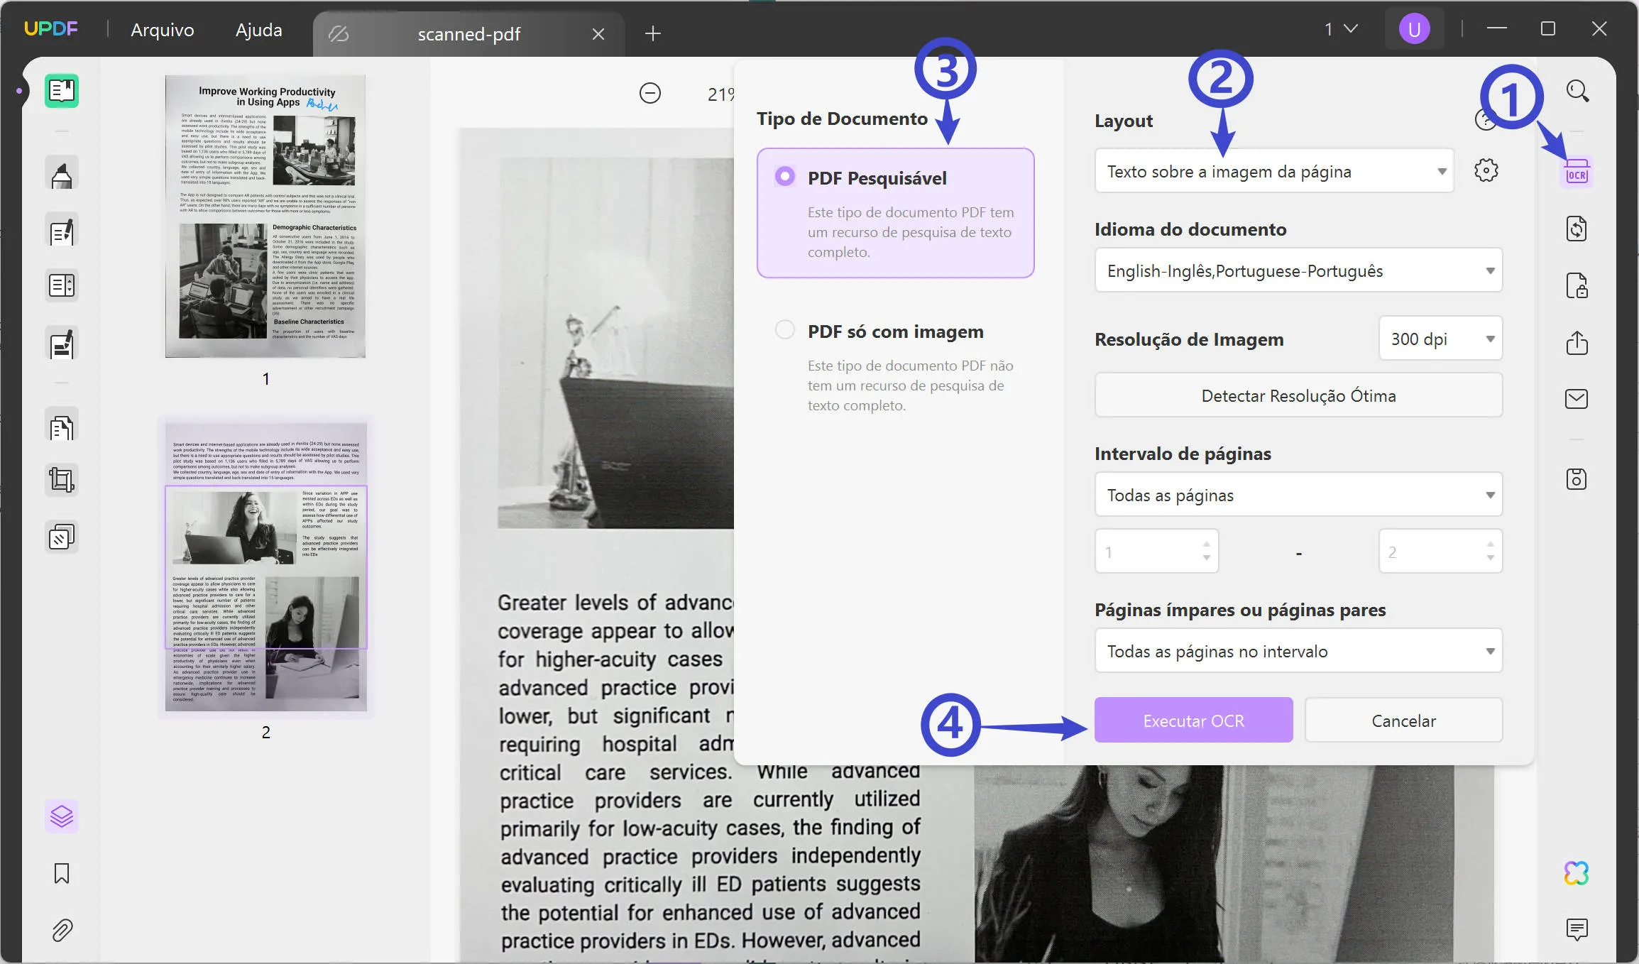Decrease the end page stepper value

(x=1490, y=558)
